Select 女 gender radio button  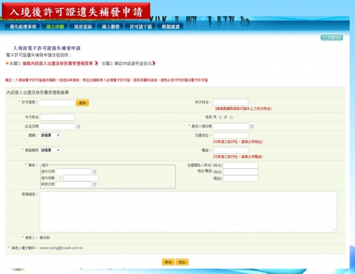230,118
